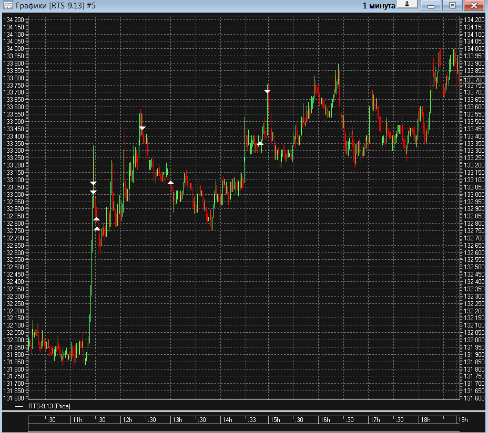Screen dimensions: 488x433
Task: Select the upper sell marker near 133 075
Action: coord(93,184)
